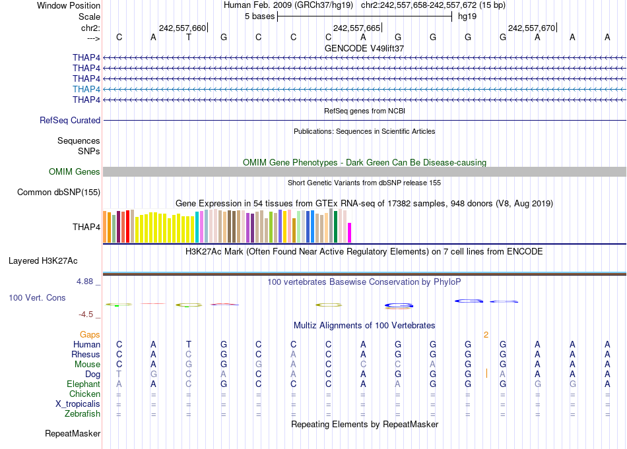Viewport: 627px width, 449px height.
Task: Click the chr2: ruler label
Action: point(90,28)
